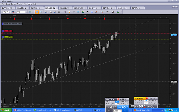Image resolution: width=179 pixels, height=112 pixels.
Task: Expand the pencil line tool dropdown arrow
Action: tap(99, 12)
